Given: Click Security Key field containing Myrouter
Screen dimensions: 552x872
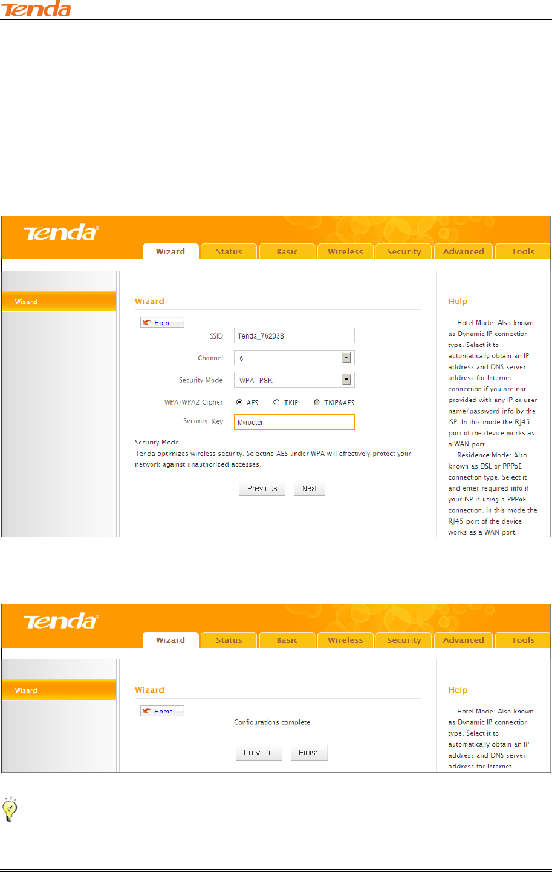Looking at the screenshot, I should click(x=294, y=422).
